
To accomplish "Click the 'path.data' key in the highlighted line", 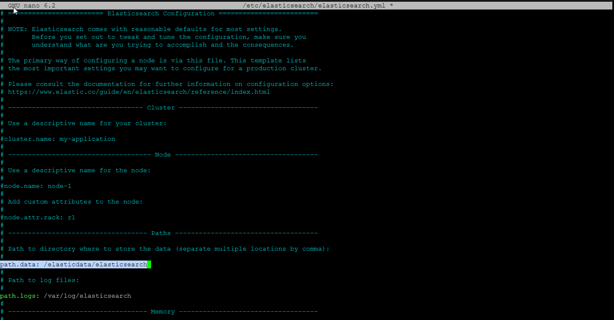I will (x=18, y=265).
